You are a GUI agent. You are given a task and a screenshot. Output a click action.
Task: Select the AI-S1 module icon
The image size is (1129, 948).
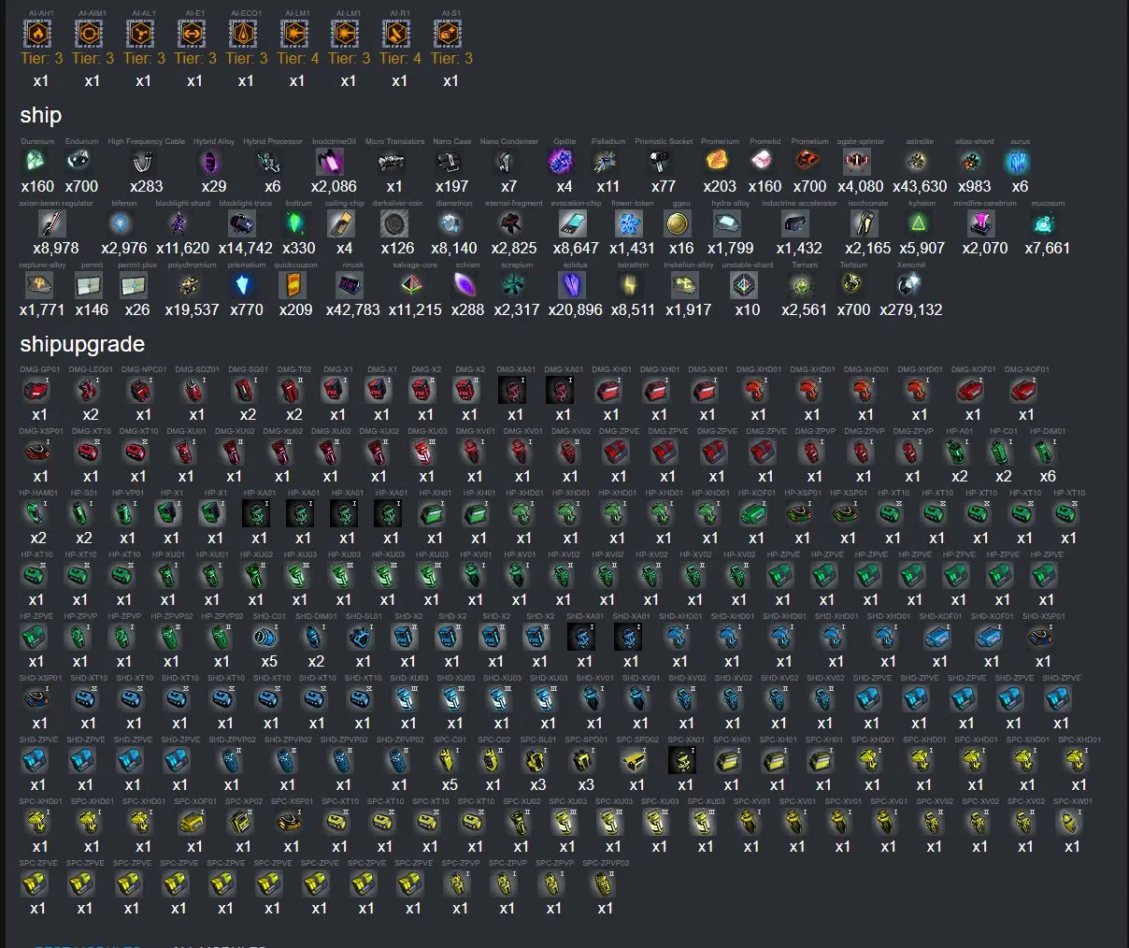coord(448,34)
